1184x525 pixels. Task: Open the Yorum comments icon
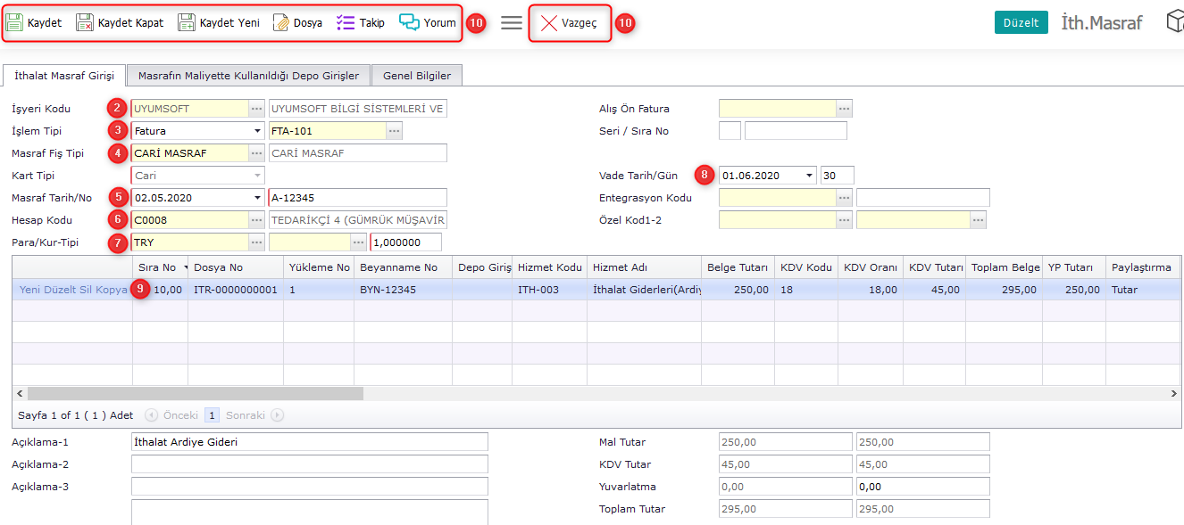click(x=409, y=23)
